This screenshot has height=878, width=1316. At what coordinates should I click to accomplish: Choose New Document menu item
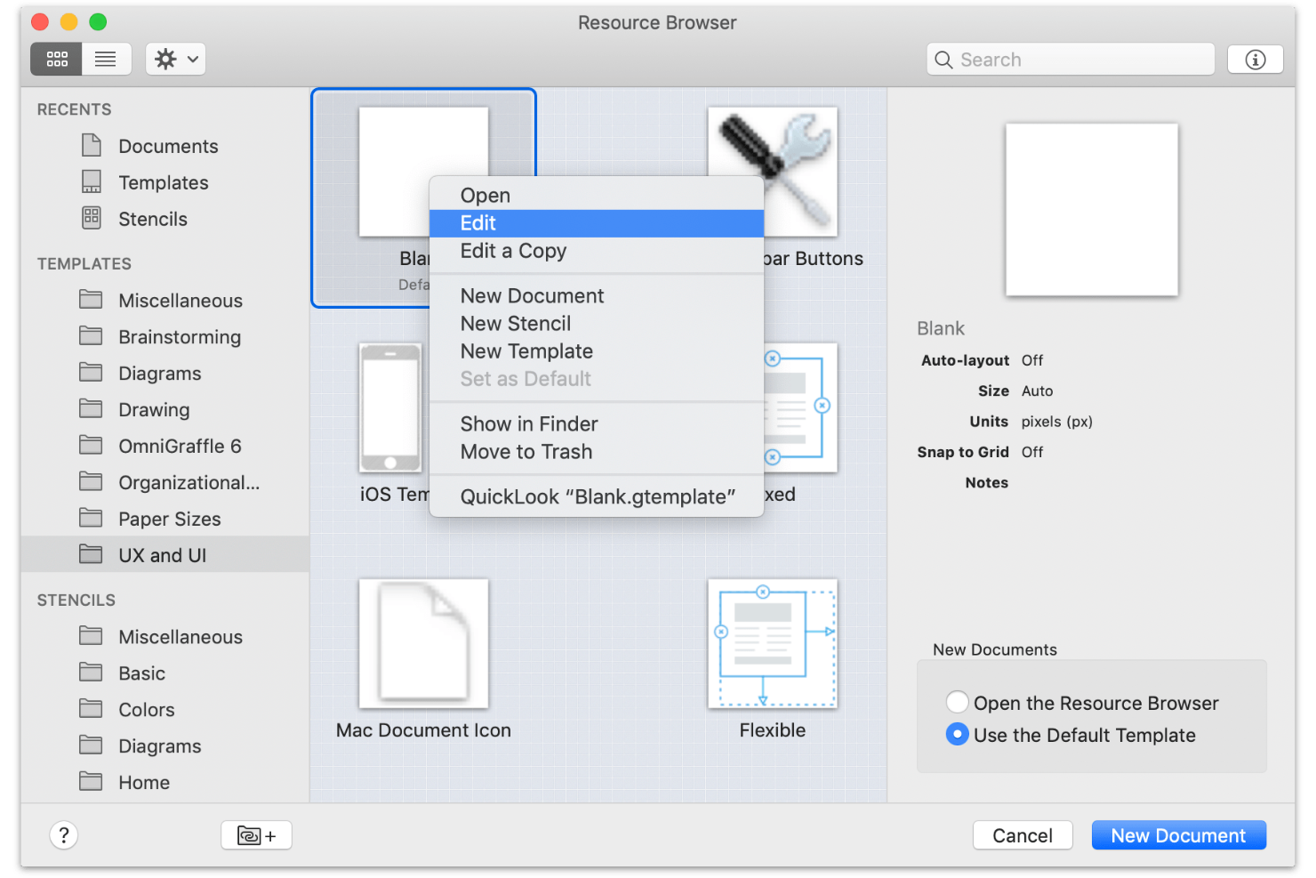click(x=597, y=296)
